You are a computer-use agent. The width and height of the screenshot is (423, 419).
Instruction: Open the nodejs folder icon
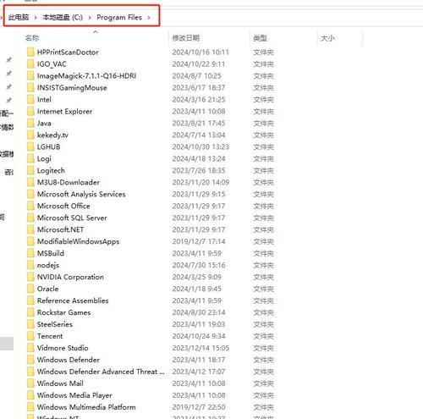click(x=30, y=265)
